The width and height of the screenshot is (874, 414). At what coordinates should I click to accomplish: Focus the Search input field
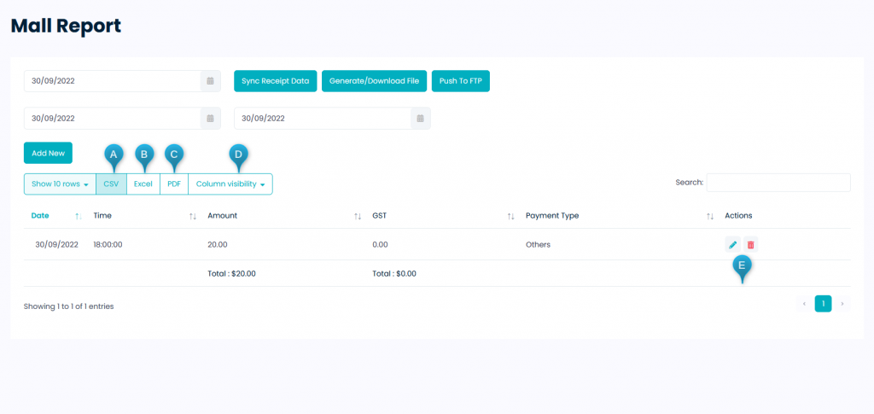778,182
